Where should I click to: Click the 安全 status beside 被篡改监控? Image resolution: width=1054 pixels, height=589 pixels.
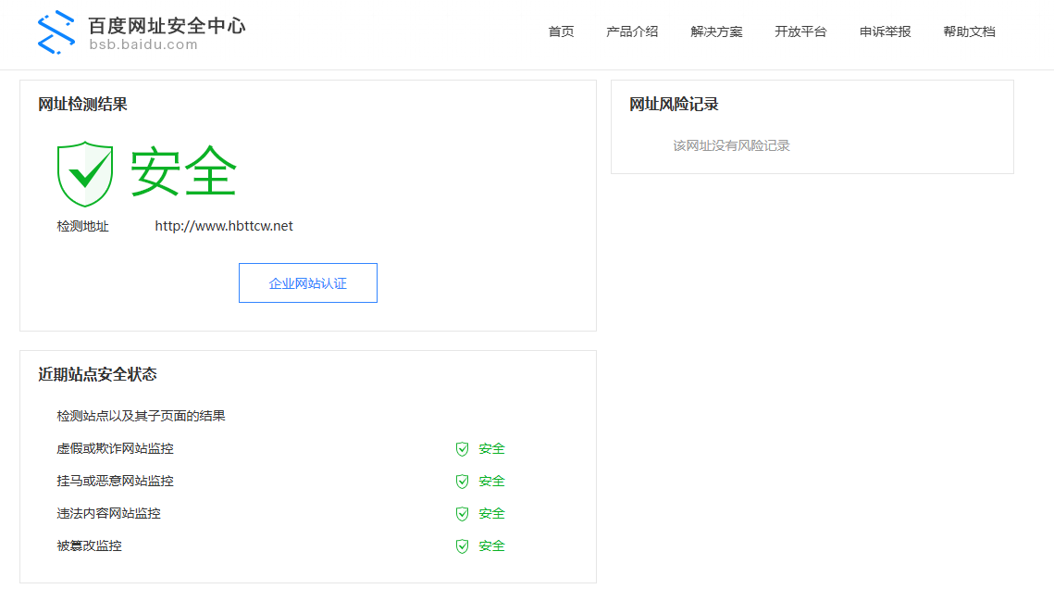click(x=491, y=546)
